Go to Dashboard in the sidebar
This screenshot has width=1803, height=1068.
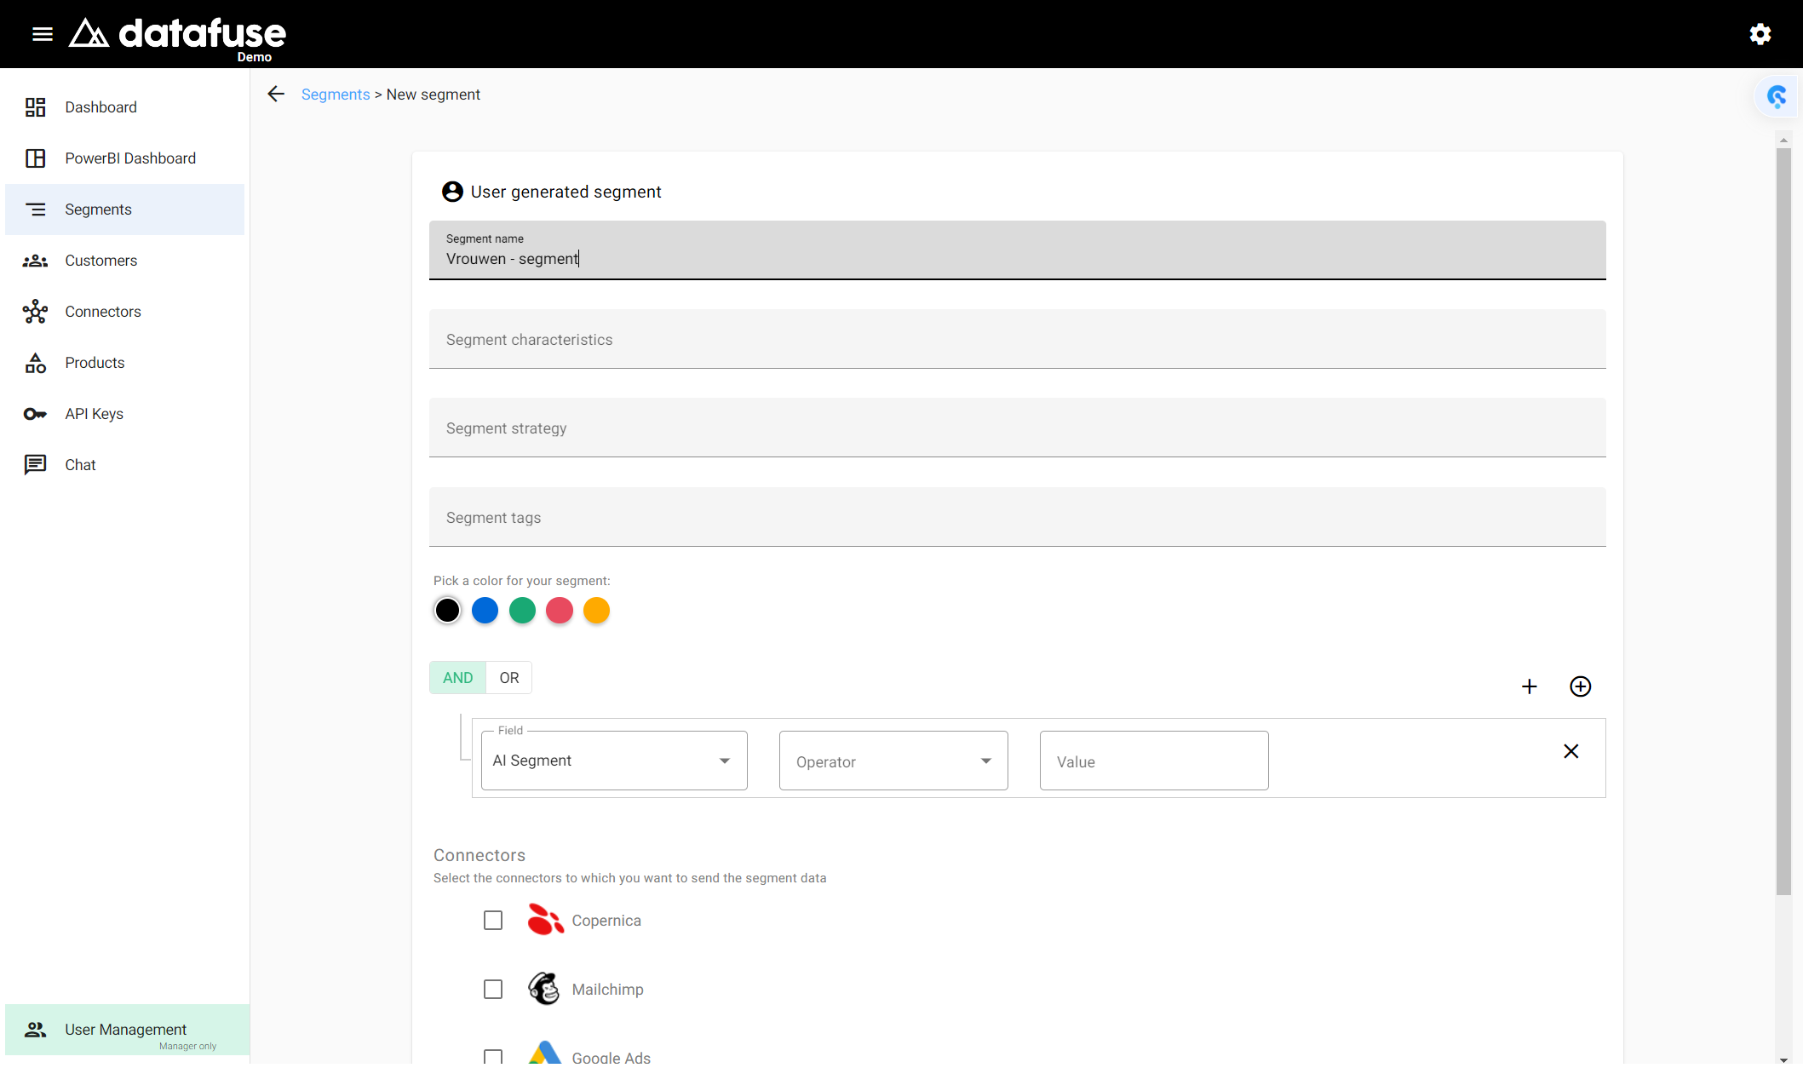pos(124,107)
